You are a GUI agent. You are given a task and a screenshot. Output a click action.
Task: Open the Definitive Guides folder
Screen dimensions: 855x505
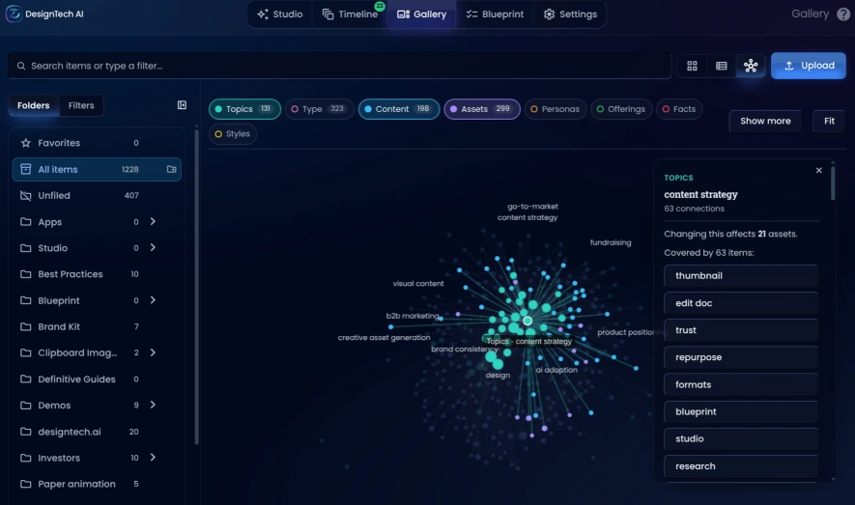coord(97,379)
